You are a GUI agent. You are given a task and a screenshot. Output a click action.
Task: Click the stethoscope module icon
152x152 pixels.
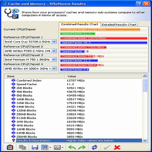click(x=12, y=14)
